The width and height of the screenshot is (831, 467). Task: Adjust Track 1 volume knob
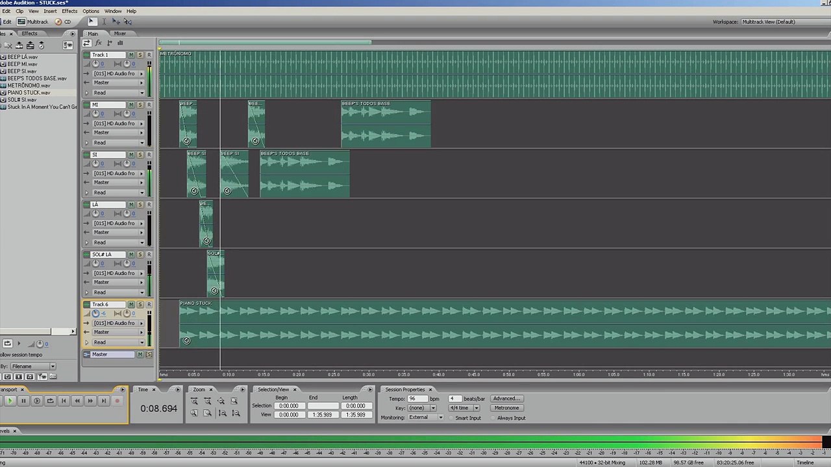tap(96, 64)
